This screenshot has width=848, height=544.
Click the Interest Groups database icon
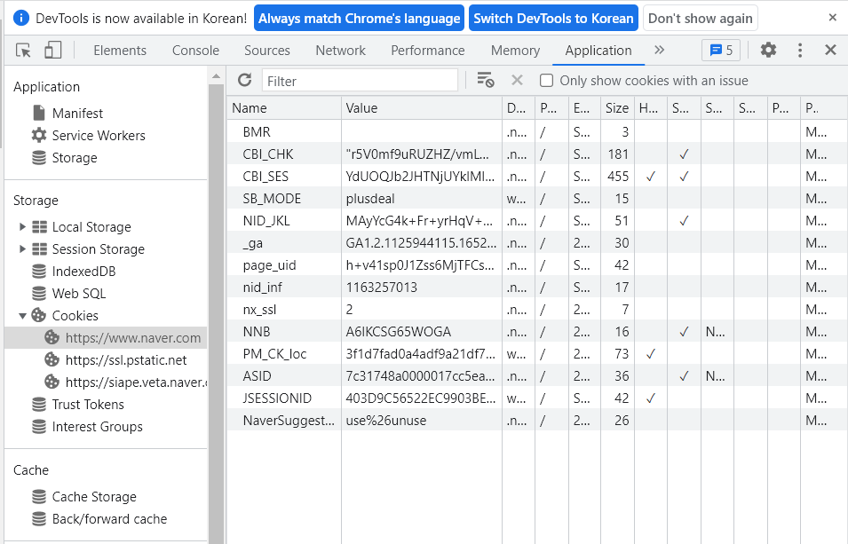39,426
